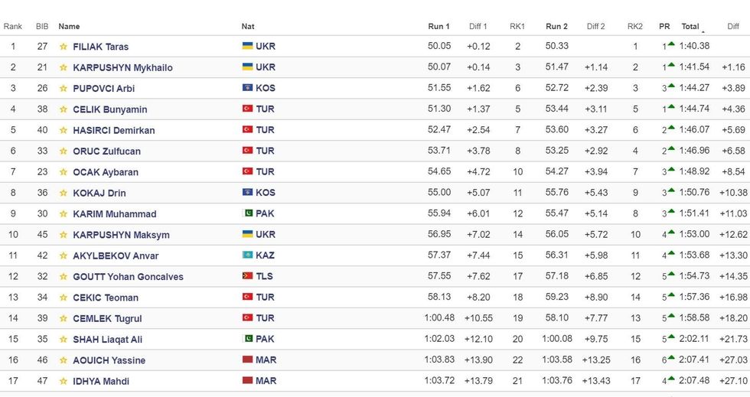
Task: Click the star icon beside KARIM Muhammad
Action: [64, 214]
